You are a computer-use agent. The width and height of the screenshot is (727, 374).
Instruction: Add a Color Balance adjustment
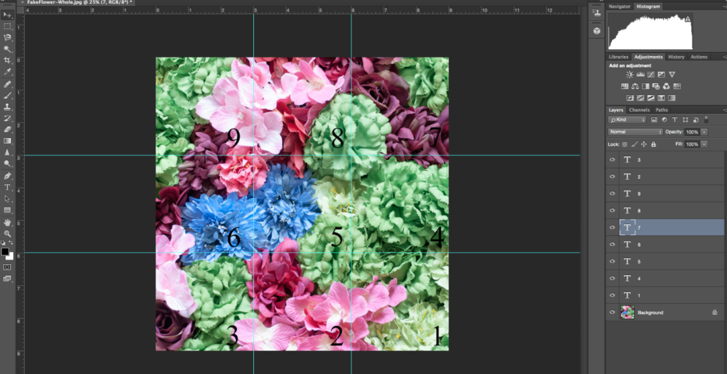click(635, 86)
